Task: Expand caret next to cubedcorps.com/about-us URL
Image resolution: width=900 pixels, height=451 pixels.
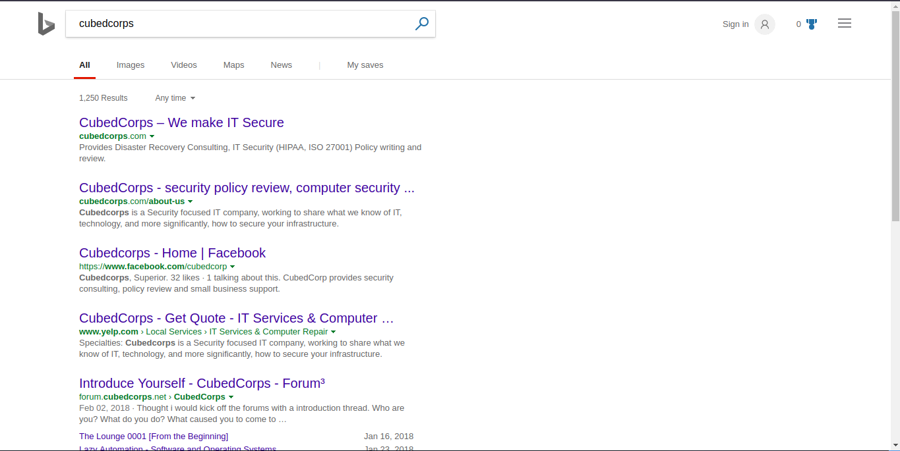Action: (191, 201)
